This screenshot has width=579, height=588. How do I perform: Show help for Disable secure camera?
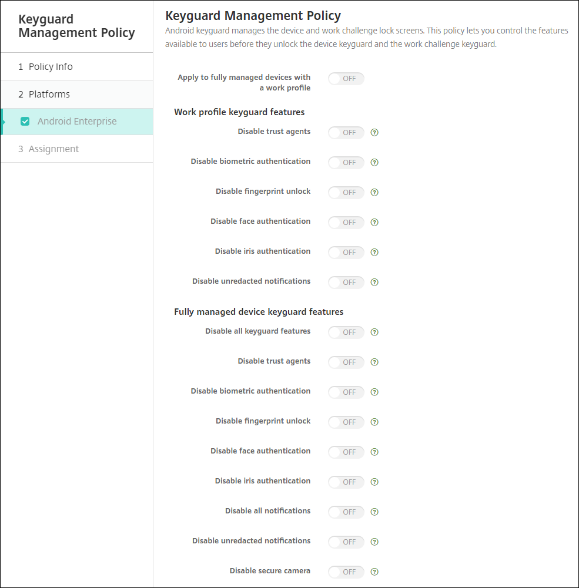(x=374, y=572)
